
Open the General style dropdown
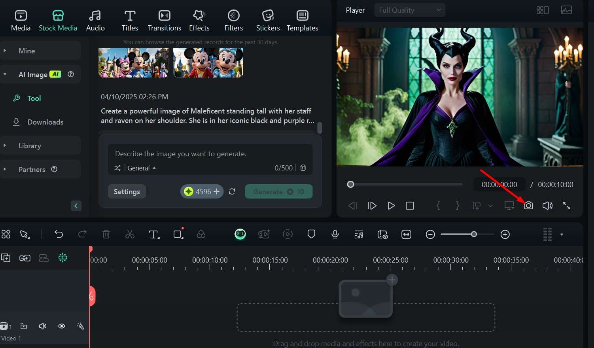pyautogui.click(x=142, y=168)
